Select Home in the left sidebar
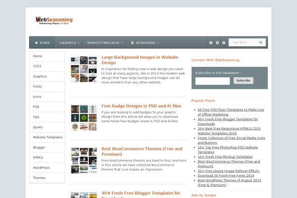 pos(47,56)
